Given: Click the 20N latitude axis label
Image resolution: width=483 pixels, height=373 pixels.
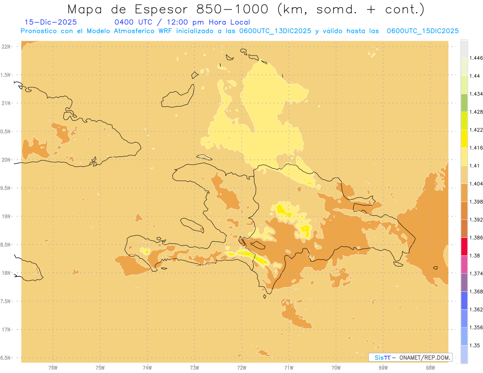Looking at the screenshot, I should point(7,160).
